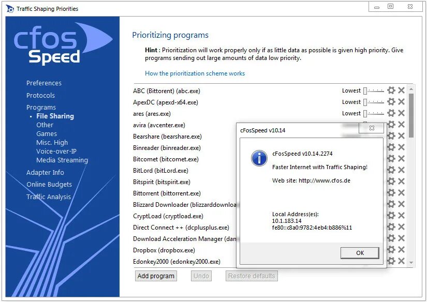Delete Edonkey2000 entry with X icon
Screen dimensions: 427x302
(401, 261)
